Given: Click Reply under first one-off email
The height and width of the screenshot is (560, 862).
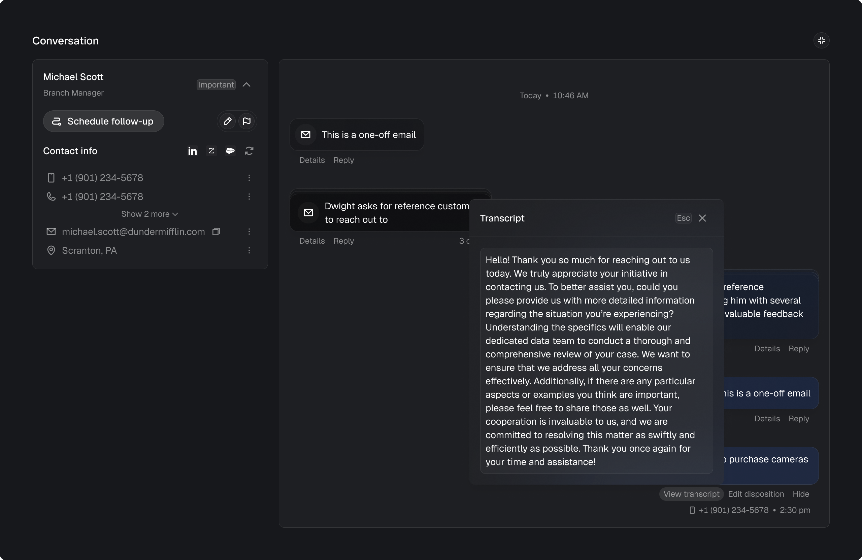Looking at the screenshot, I should coord(343,161).
